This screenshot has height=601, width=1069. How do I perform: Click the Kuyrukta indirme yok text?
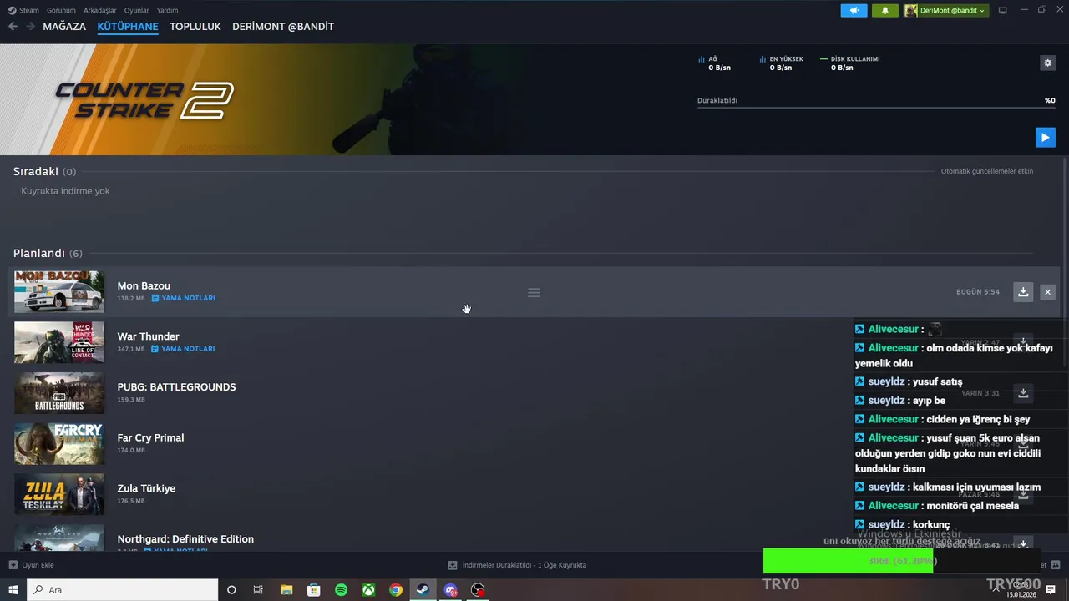[65, 191]
